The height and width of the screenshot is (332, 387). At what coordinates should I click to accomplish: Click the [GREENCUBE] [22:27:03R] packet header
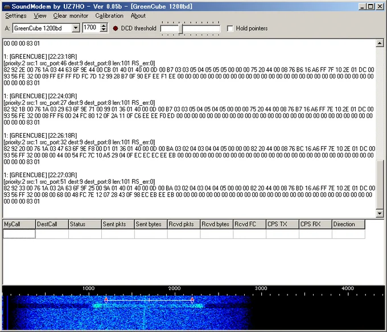(40, 175)
